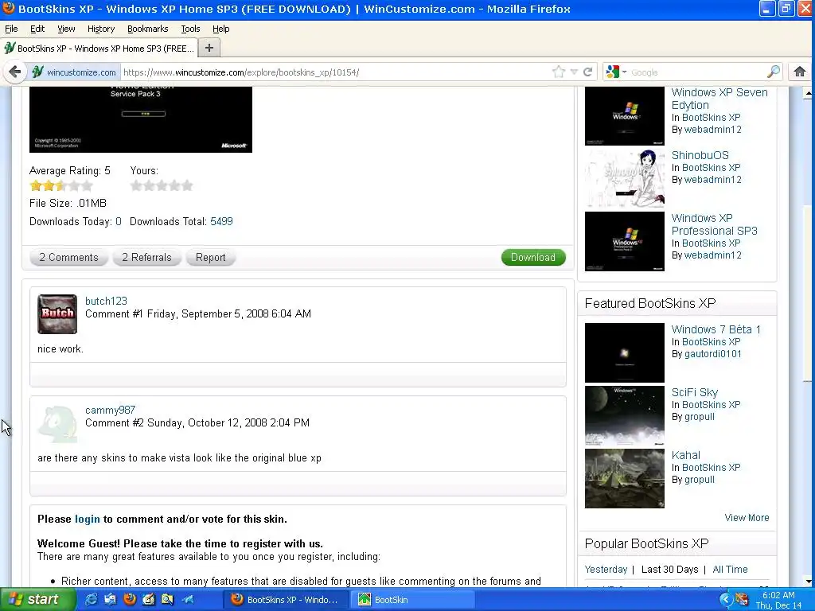Viewport: 815px width, 611px height.
Task: Select the Yesterday popular filter
Action: tap(606, 570)
